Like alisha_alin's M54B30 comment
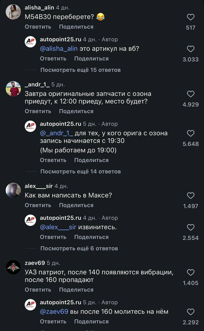This screenshot has height=331, width=204. point(191,17)
